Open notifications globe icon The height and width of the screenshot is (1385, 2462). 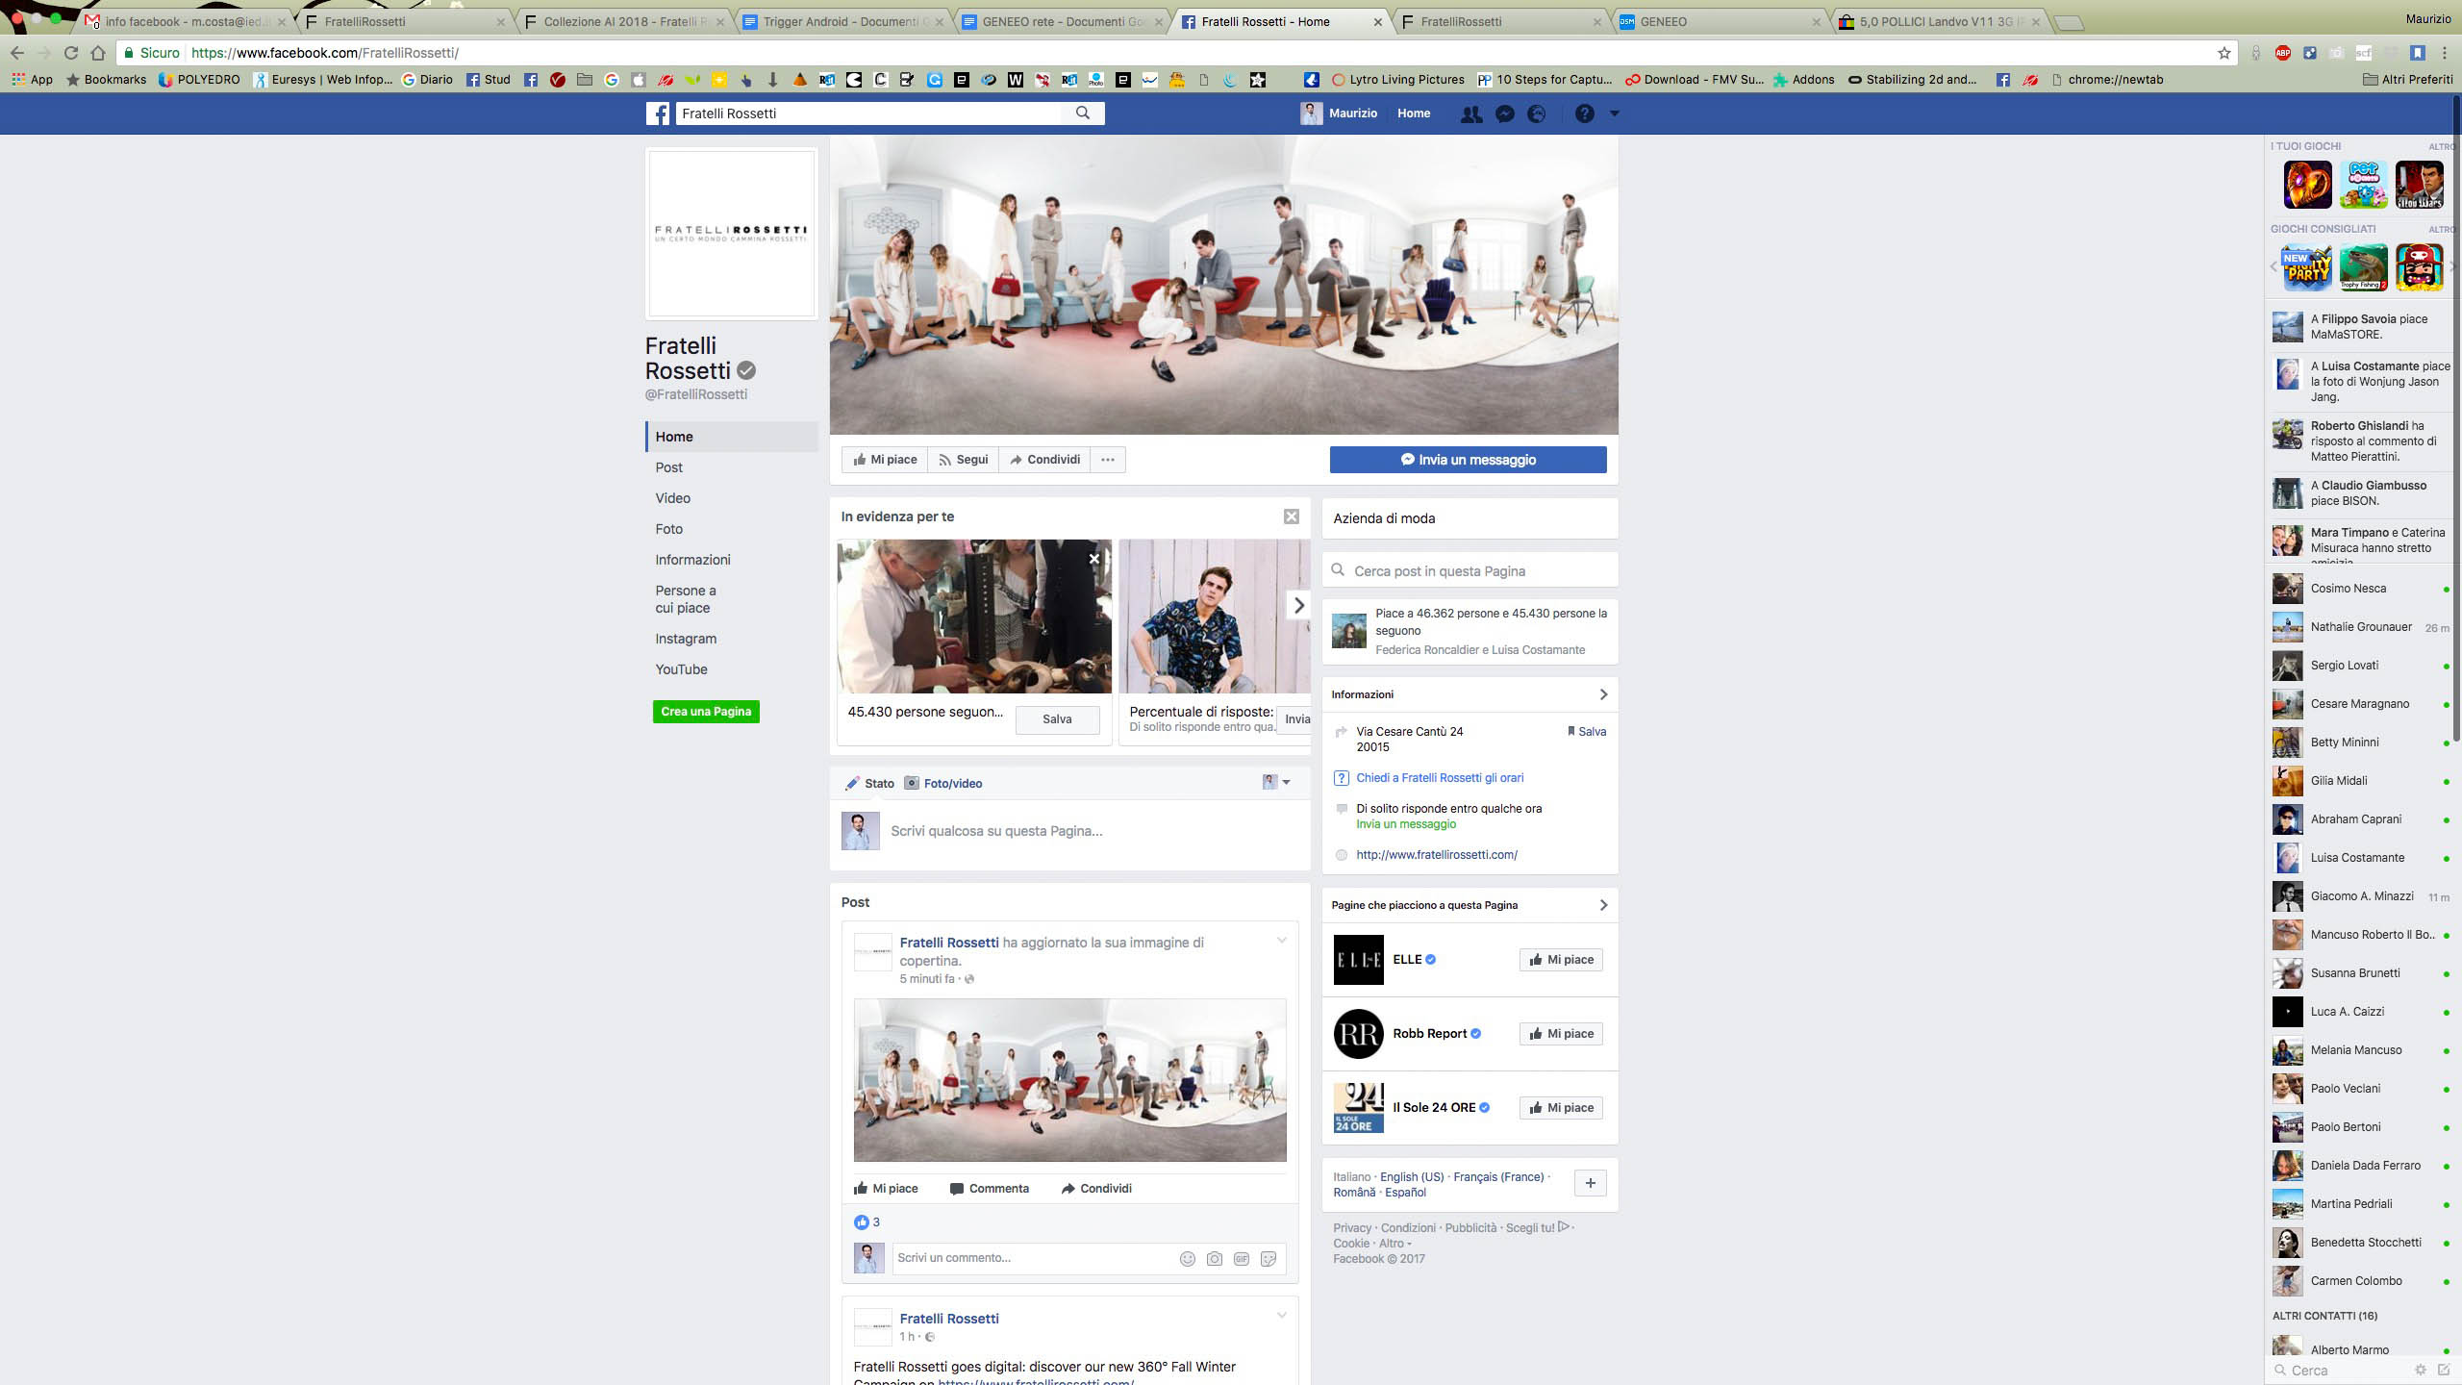click(x=1537, y=113)
